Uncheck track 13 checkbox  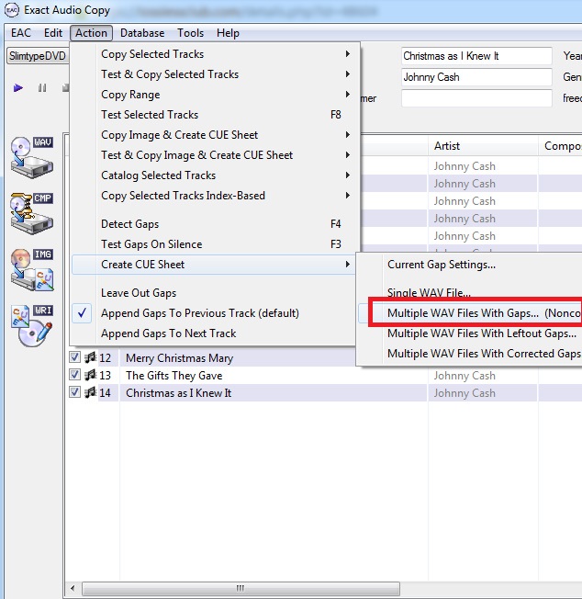(74, 375)
